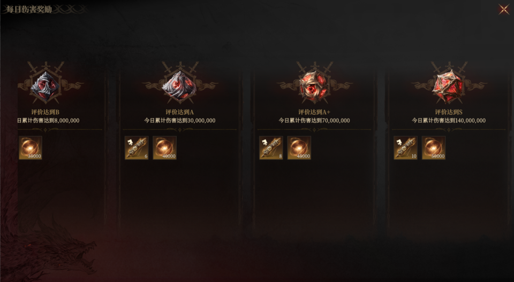
Task: Select the 40000 gold orb reward
Action: (x=165, y=148)
